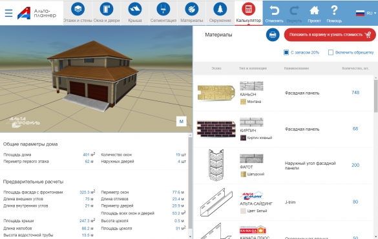378x239 pixels.
Task: Open the hamburger menu
Action: point(8,13)
